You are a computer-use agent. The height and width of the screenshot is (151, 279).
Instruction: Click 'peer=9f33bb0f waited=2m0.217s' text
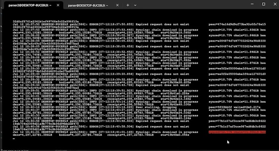click(x=235, y=107)
